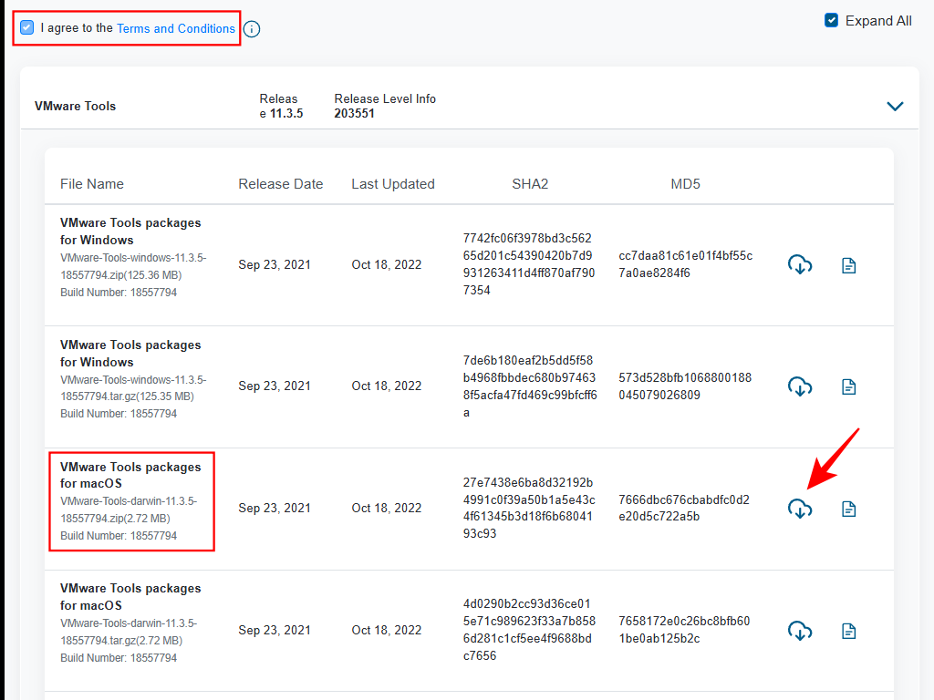Collapse the VMware Tools section chevron
The image size is (934, 700).
click(x=895, y=106)
